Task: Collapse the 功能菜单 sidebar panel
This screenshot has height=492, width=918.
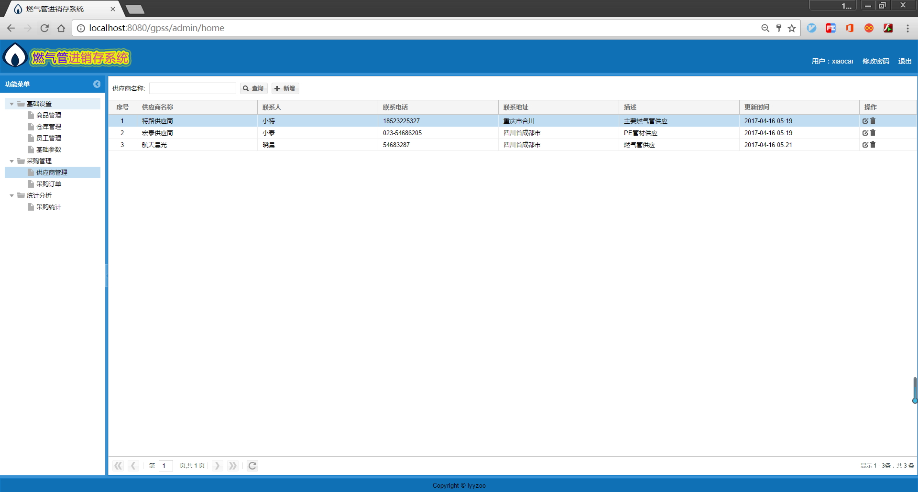Action: [x=97, y=84]
